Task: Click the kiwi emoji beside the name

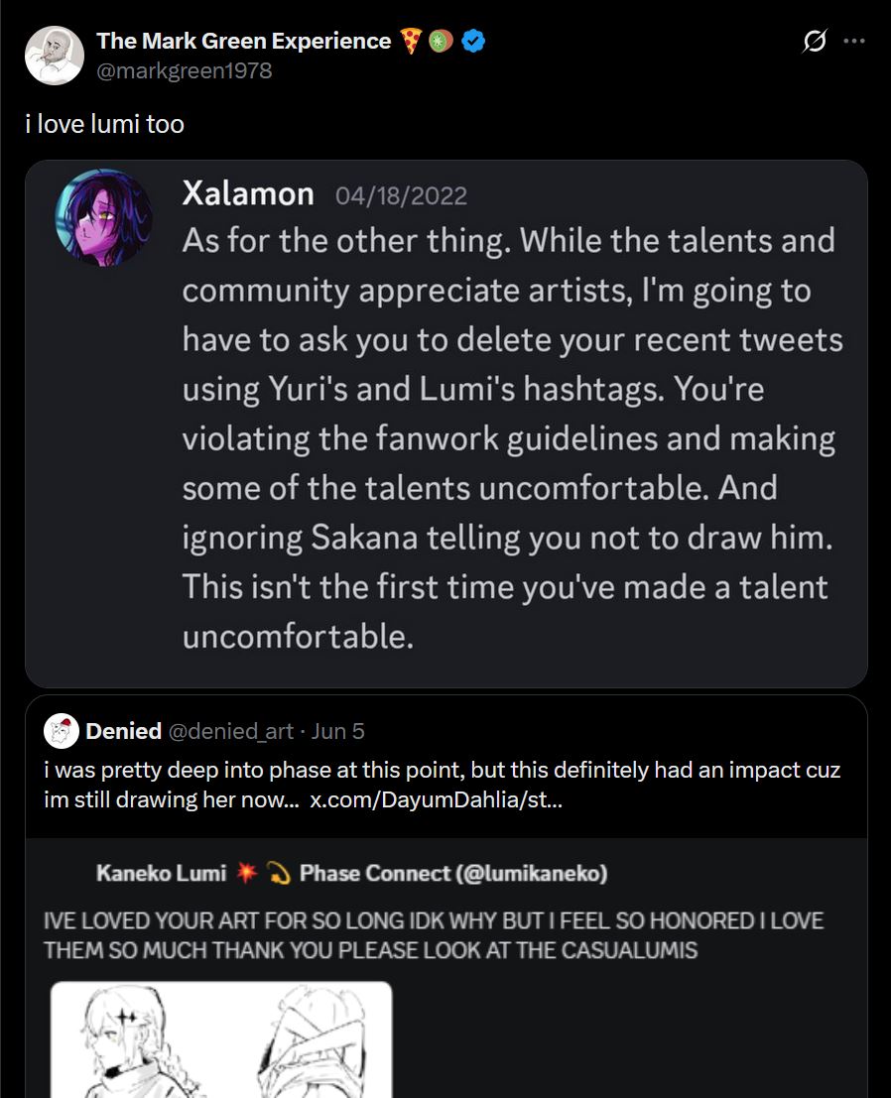Action: 442,42
